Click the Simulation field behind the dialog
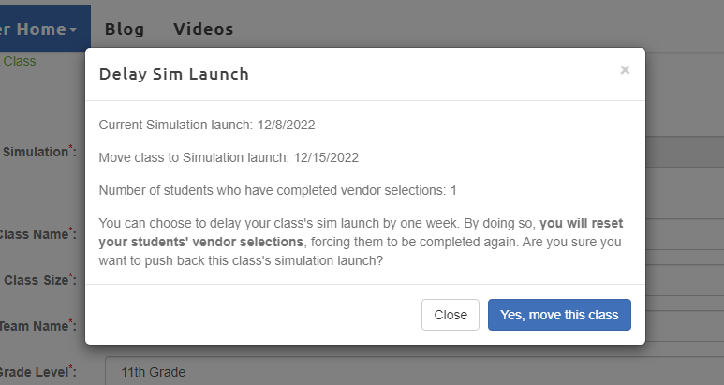The width and height of the screenshot is (724, 385). [684, 151]
